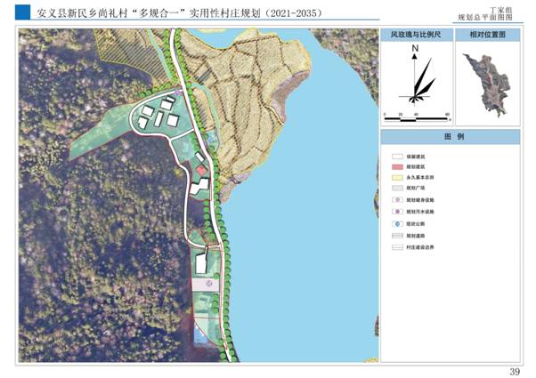The image size is (536, 378).
Task: Click the 保留建筑 legend label
Action: click(415, 157)
